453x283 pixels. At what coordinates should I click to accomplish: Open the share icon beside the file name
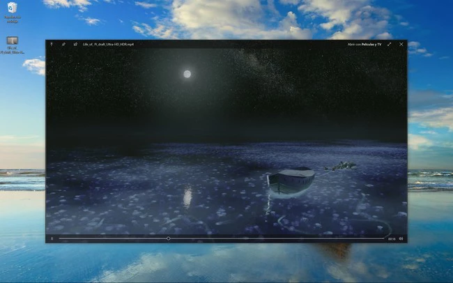tap(75, 44)
